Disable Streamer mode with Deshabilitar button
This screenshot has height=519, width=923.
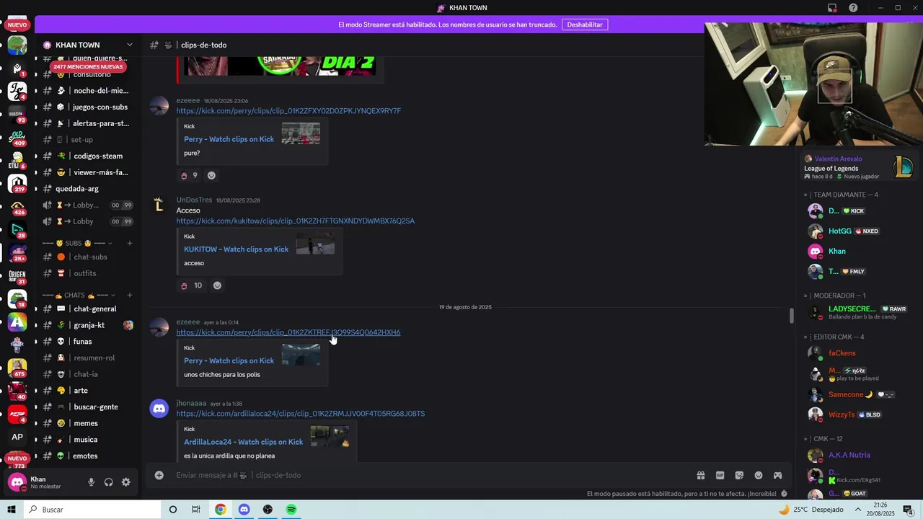(x=584, y=25)
